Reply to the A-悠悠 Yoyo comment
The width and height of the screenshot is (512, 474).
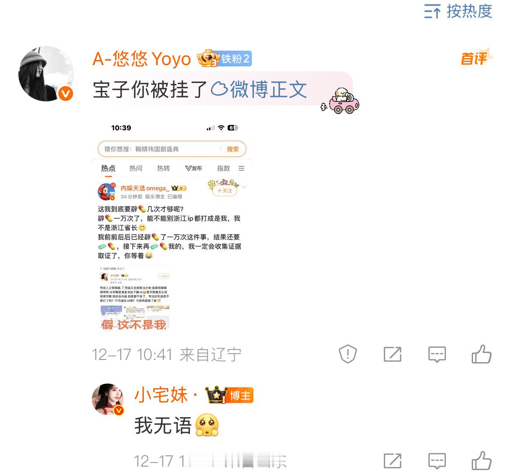click(437, 354)
